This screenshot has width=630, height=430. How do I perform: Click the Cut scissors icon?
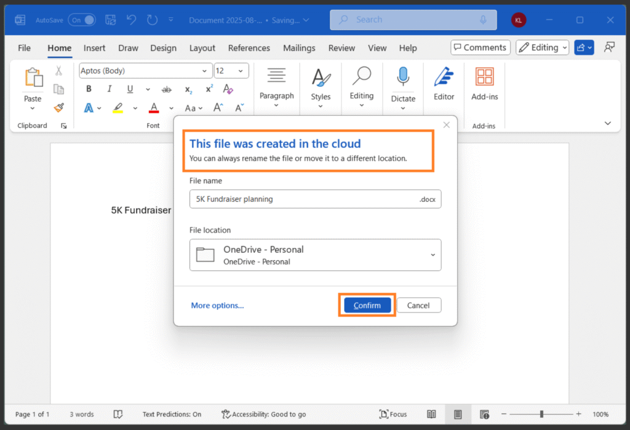point(59,71)
